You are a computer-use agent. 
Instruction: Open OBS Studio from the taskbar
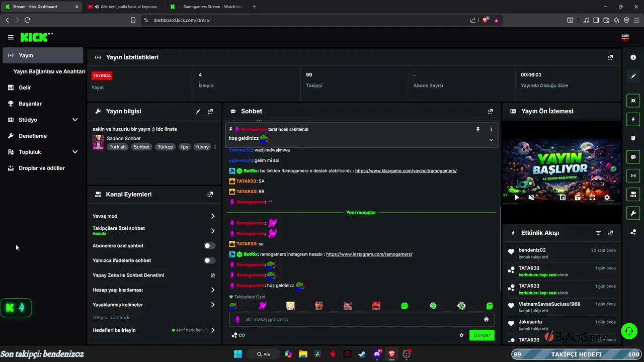pos(407,354)
